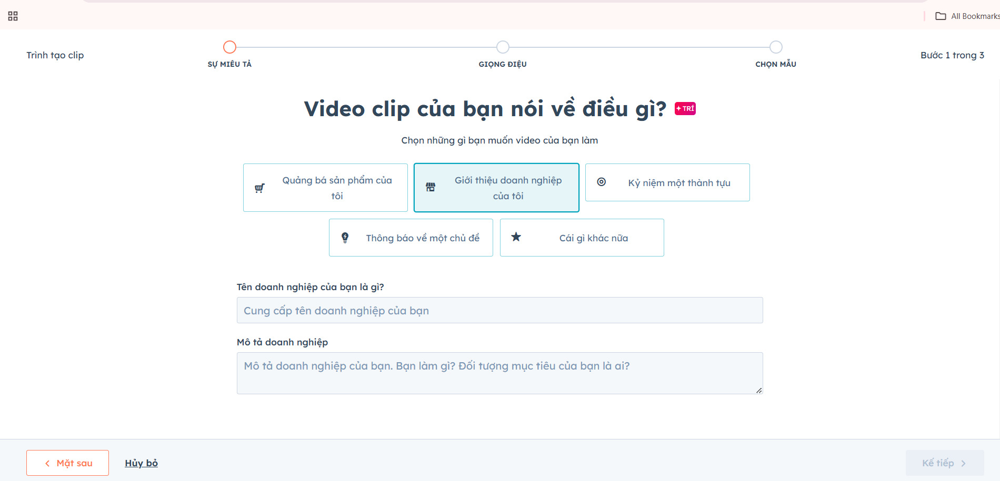Click the 'Kế tiếp' next button
Screen dimensions: 1000x481
coord(945,463)
